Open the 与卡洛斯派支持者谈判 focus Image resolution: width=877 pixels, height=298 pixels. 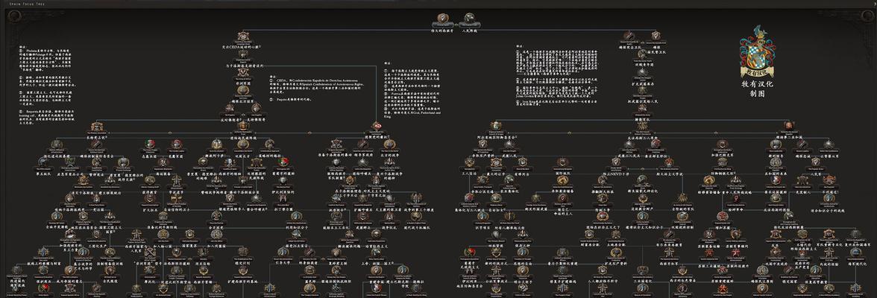[243, 56]
